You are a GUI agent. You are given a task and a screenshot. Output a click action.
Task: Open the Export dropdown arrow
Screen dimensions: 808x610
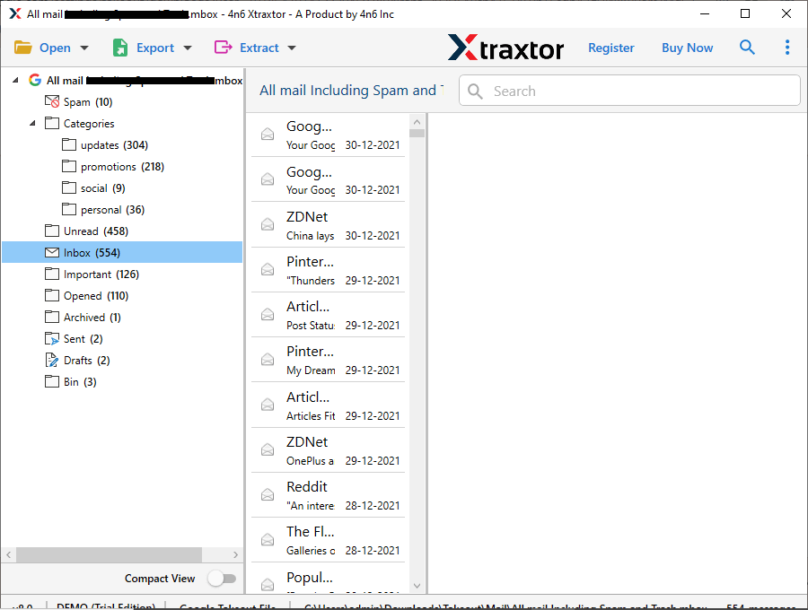click(187, 47)
